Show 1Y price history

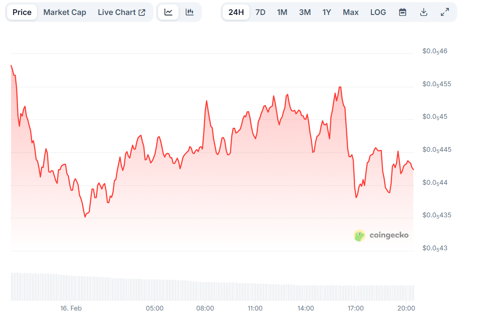[327, 12]
